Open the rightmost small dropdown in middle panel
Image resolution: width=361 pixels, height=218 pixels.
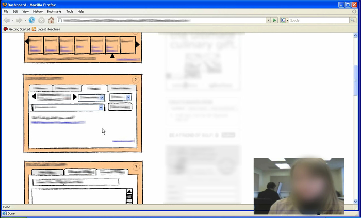point(120,97)
